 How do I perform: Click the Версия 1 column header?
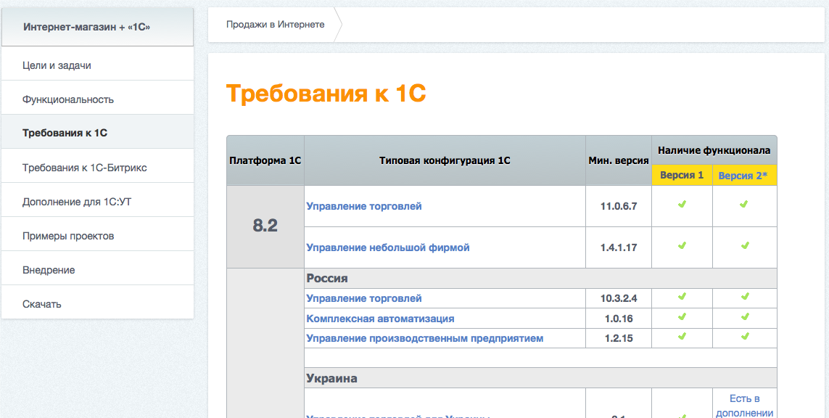pyautogui.click(x=682, y=175)
